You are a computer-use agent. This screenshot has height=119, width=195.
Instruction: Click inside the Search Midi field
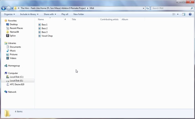click(171, 8)
